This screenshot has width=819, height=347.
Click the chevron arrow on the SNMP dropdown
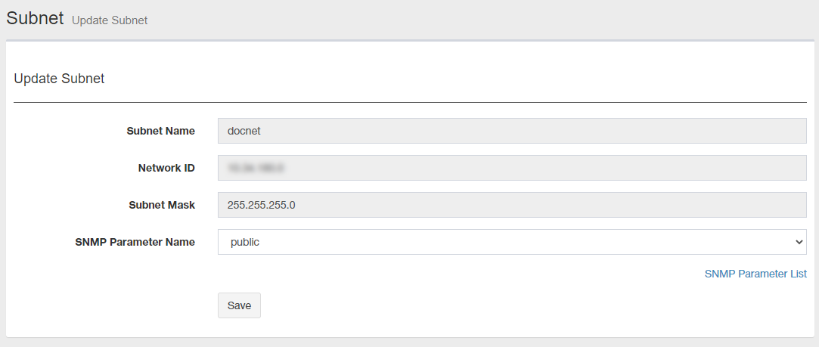(799, 242)
